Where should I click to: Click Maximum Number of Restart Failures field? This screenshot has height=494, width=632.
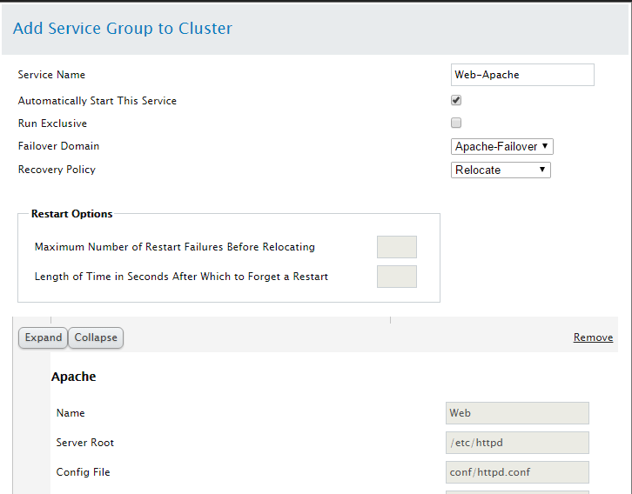coord(397,247)
